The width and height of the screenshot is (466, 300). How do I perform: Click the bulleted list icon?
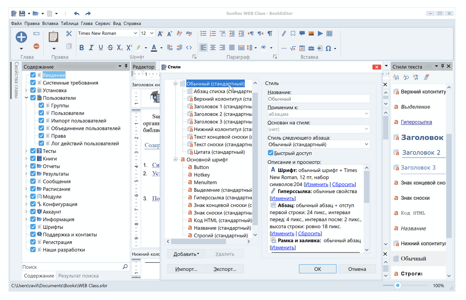(x=203, y=33)
